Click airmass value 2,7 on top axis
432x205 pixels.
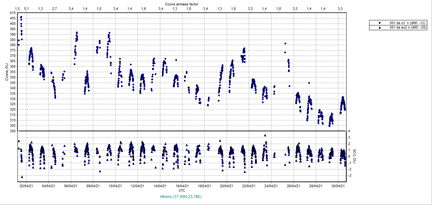click(54, 9)
